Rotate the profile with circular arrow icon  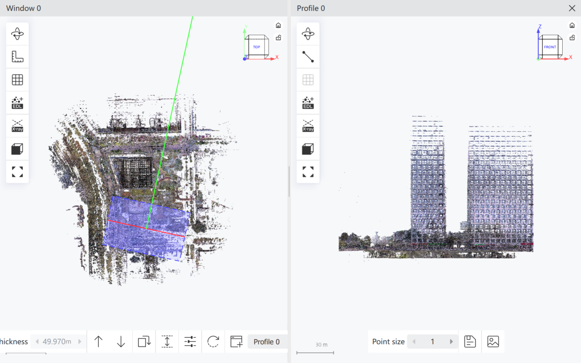pos(213,341)
